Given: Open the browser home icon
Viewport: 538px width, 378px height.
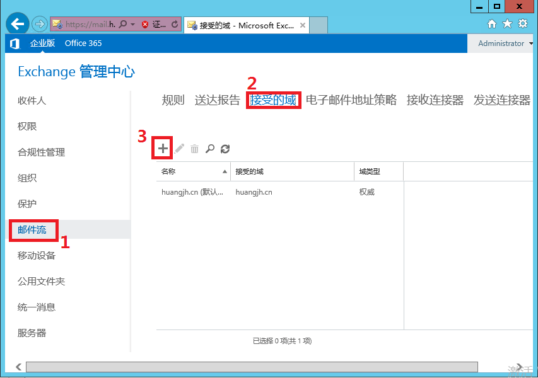Looking at the screenshot, I should tap(492, 24).
